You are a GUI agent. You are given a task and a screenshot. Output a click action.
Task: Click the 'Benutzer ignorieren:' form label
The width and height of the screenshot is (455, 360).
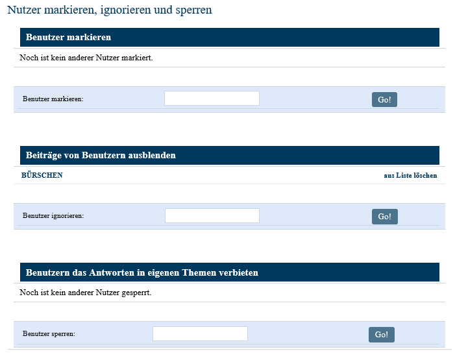tap(53, 215)
